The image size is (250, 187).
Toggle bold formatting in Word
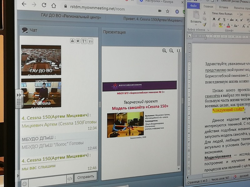[x=214, y=19]
